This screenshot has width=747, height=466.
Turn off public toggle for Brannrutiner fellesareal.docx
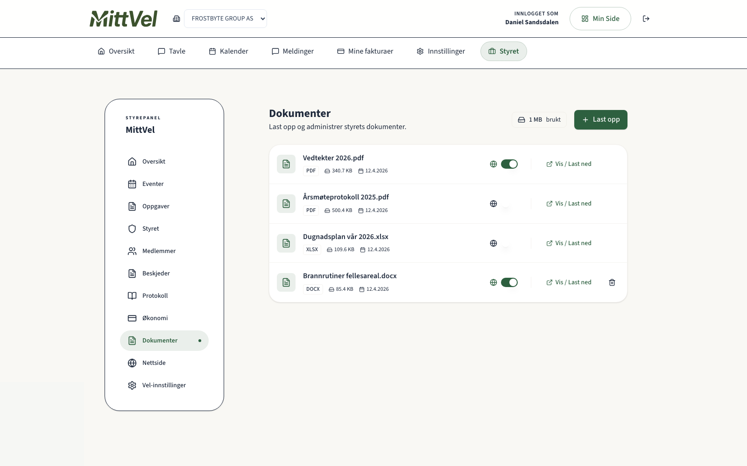pyautogui.click(x=509, y=282)
